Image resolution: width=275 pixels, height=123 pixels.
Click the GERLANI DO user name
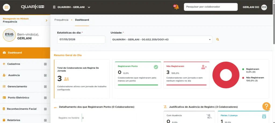coord(251,7)
